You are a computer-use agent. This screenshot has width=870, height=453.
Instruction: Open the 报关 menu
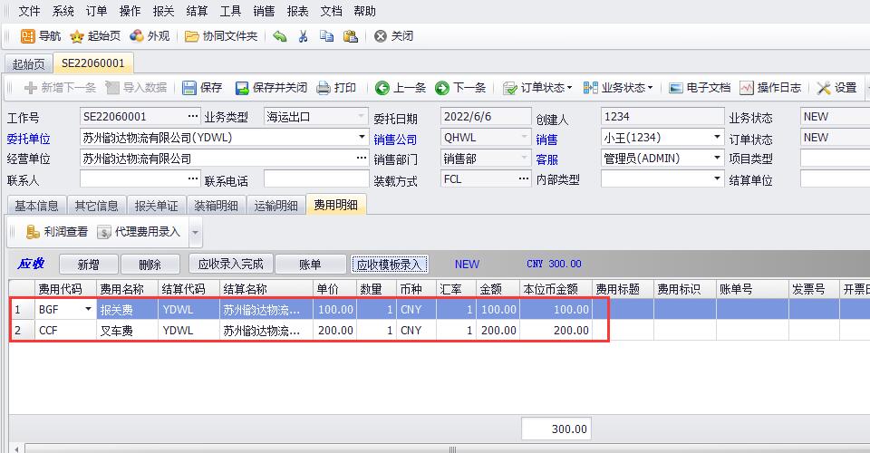pos(163,11)
